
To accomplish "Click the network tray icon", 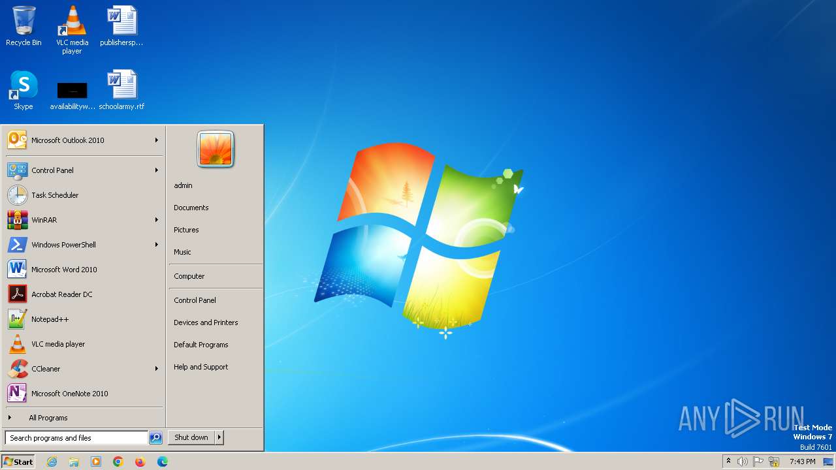I will 774,462.
